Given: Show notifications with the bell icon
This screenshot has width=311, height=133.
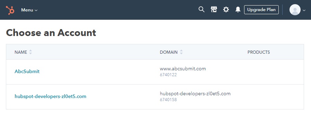Looking at the screenshot, I should [x=238, y=9].
